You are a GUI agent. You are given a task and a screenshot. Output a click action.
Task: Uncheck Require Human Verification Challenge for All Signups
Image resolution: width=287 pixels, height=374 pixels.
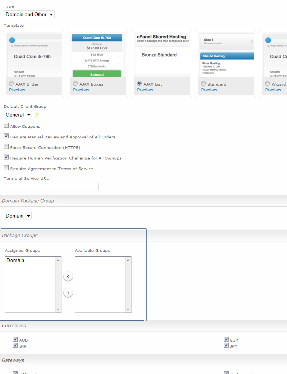6,157
